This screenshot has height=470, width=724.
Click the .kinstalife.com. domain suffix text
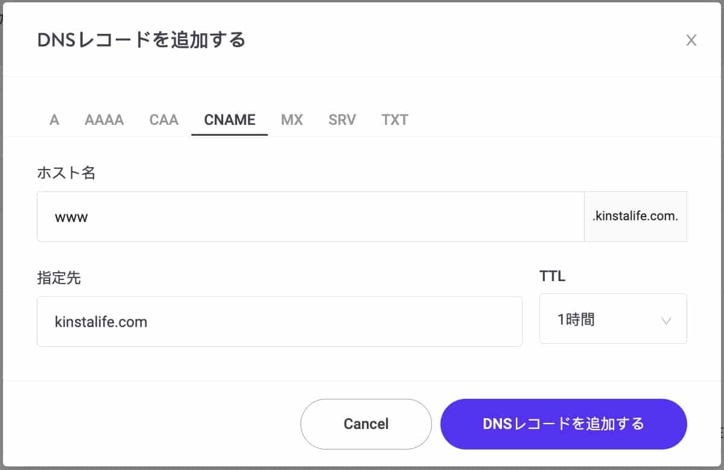tap(635, 217)
